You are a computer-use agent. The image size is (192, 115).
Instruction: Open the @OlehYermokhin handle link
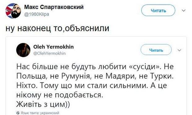coord(50,53)
